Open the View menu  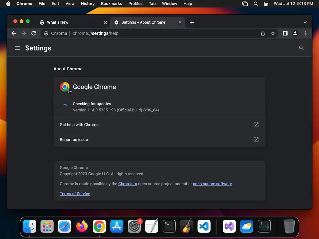pos(70,4)
